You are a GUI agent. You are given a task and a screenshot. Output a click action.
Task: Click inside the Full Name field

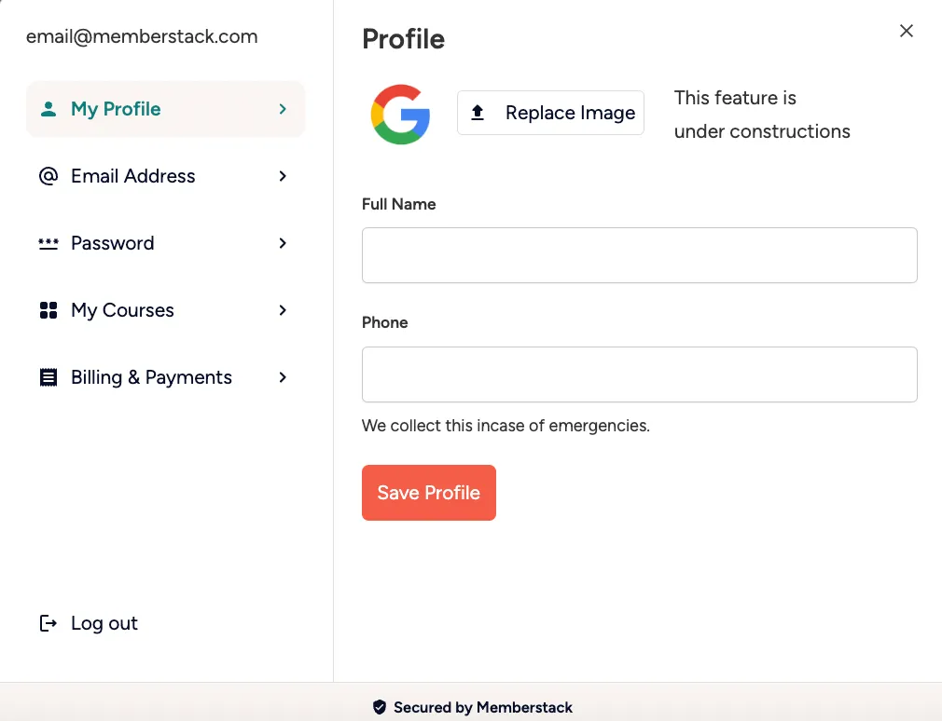click(639, 254)
